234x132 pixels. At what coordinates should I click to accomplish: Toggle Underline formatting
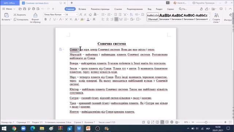pos(54,19)
